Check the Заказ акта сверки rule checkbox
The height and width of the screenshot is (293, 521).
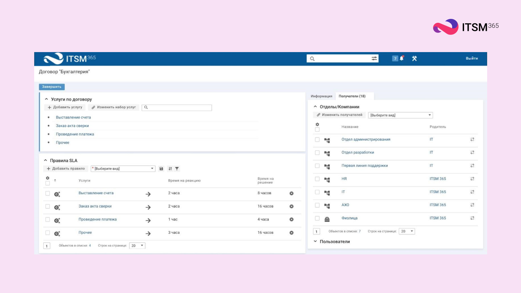click(48, 206)
